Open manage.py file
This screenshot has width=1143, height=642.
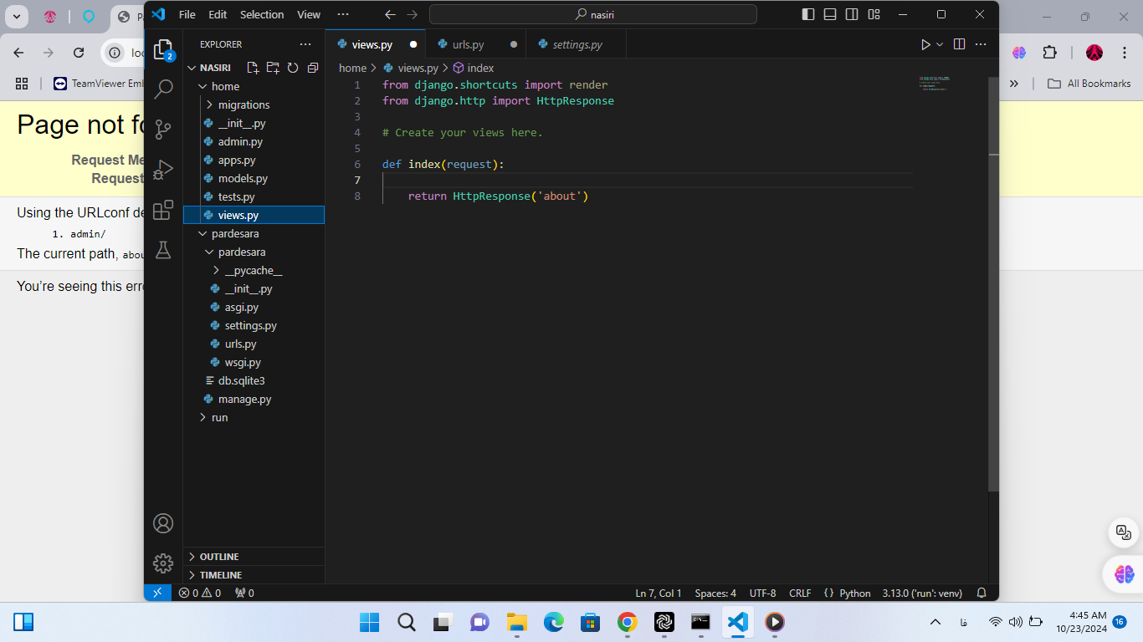(254, 399)
